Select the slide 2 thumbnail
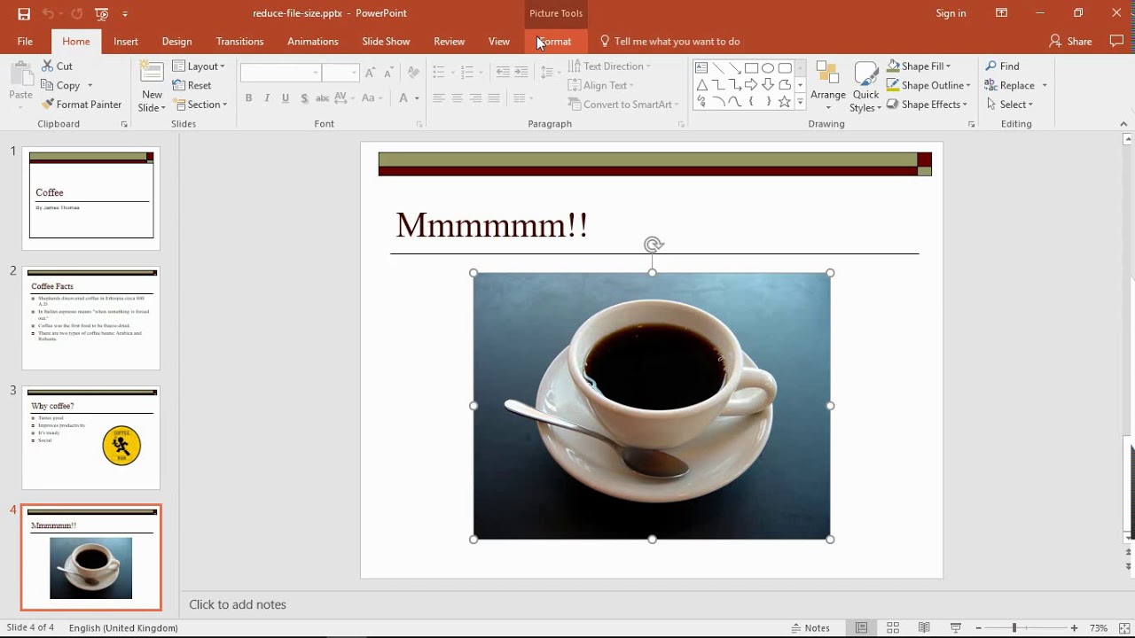Image resolution: width=1135 pixels, height=638 pixels. pos(91,317)
